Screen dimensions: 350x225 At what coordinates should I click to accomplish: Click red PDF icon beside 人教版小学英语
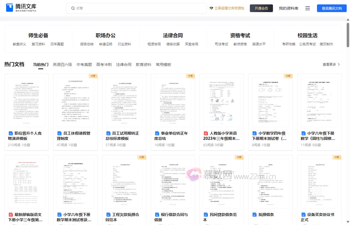pos(206,133)
